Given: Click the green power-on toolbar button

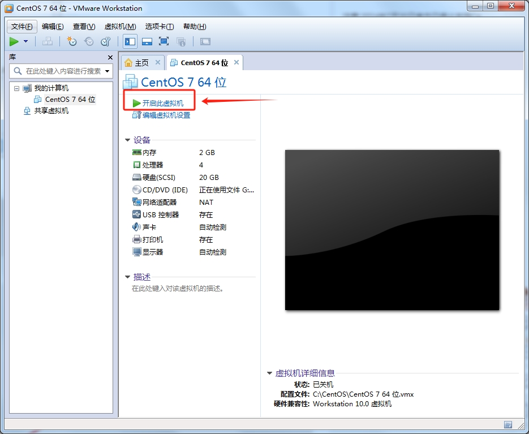Looking at the screenshot, I should [14, 41].
